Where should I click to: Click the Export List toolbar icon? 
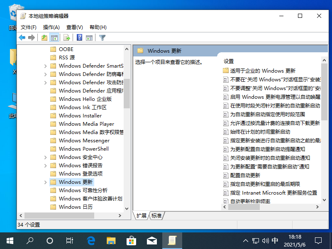pyautogui.click(x=66, y=38)
